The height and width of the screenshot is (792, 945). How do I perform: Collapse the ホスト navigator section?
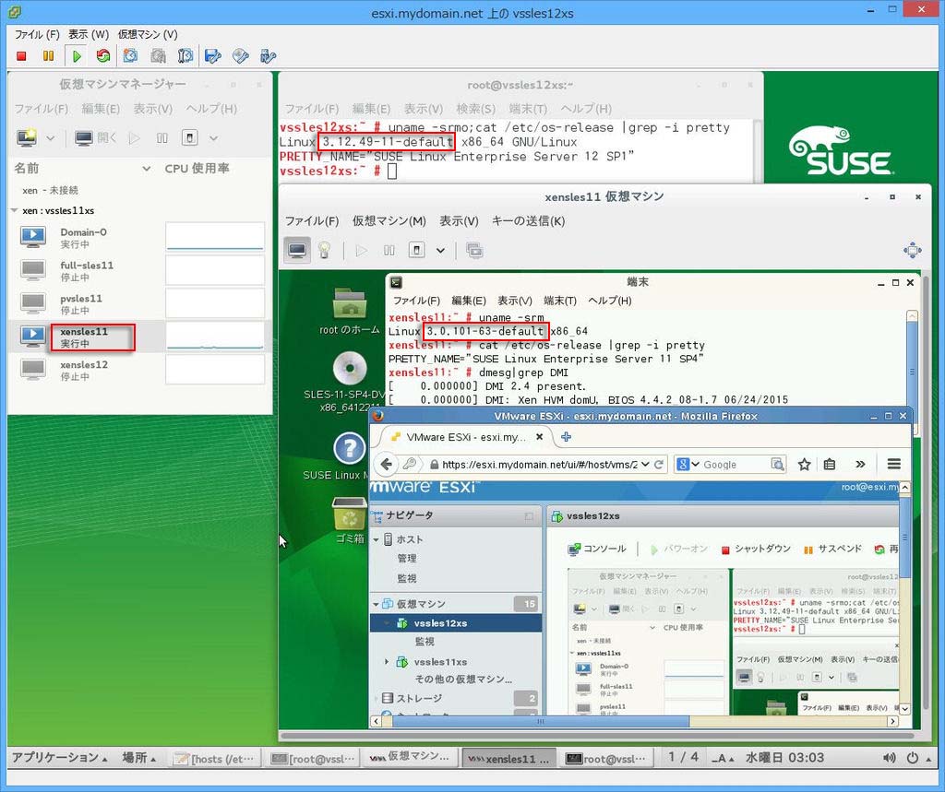pyautogui.click(x=377, y=539)
